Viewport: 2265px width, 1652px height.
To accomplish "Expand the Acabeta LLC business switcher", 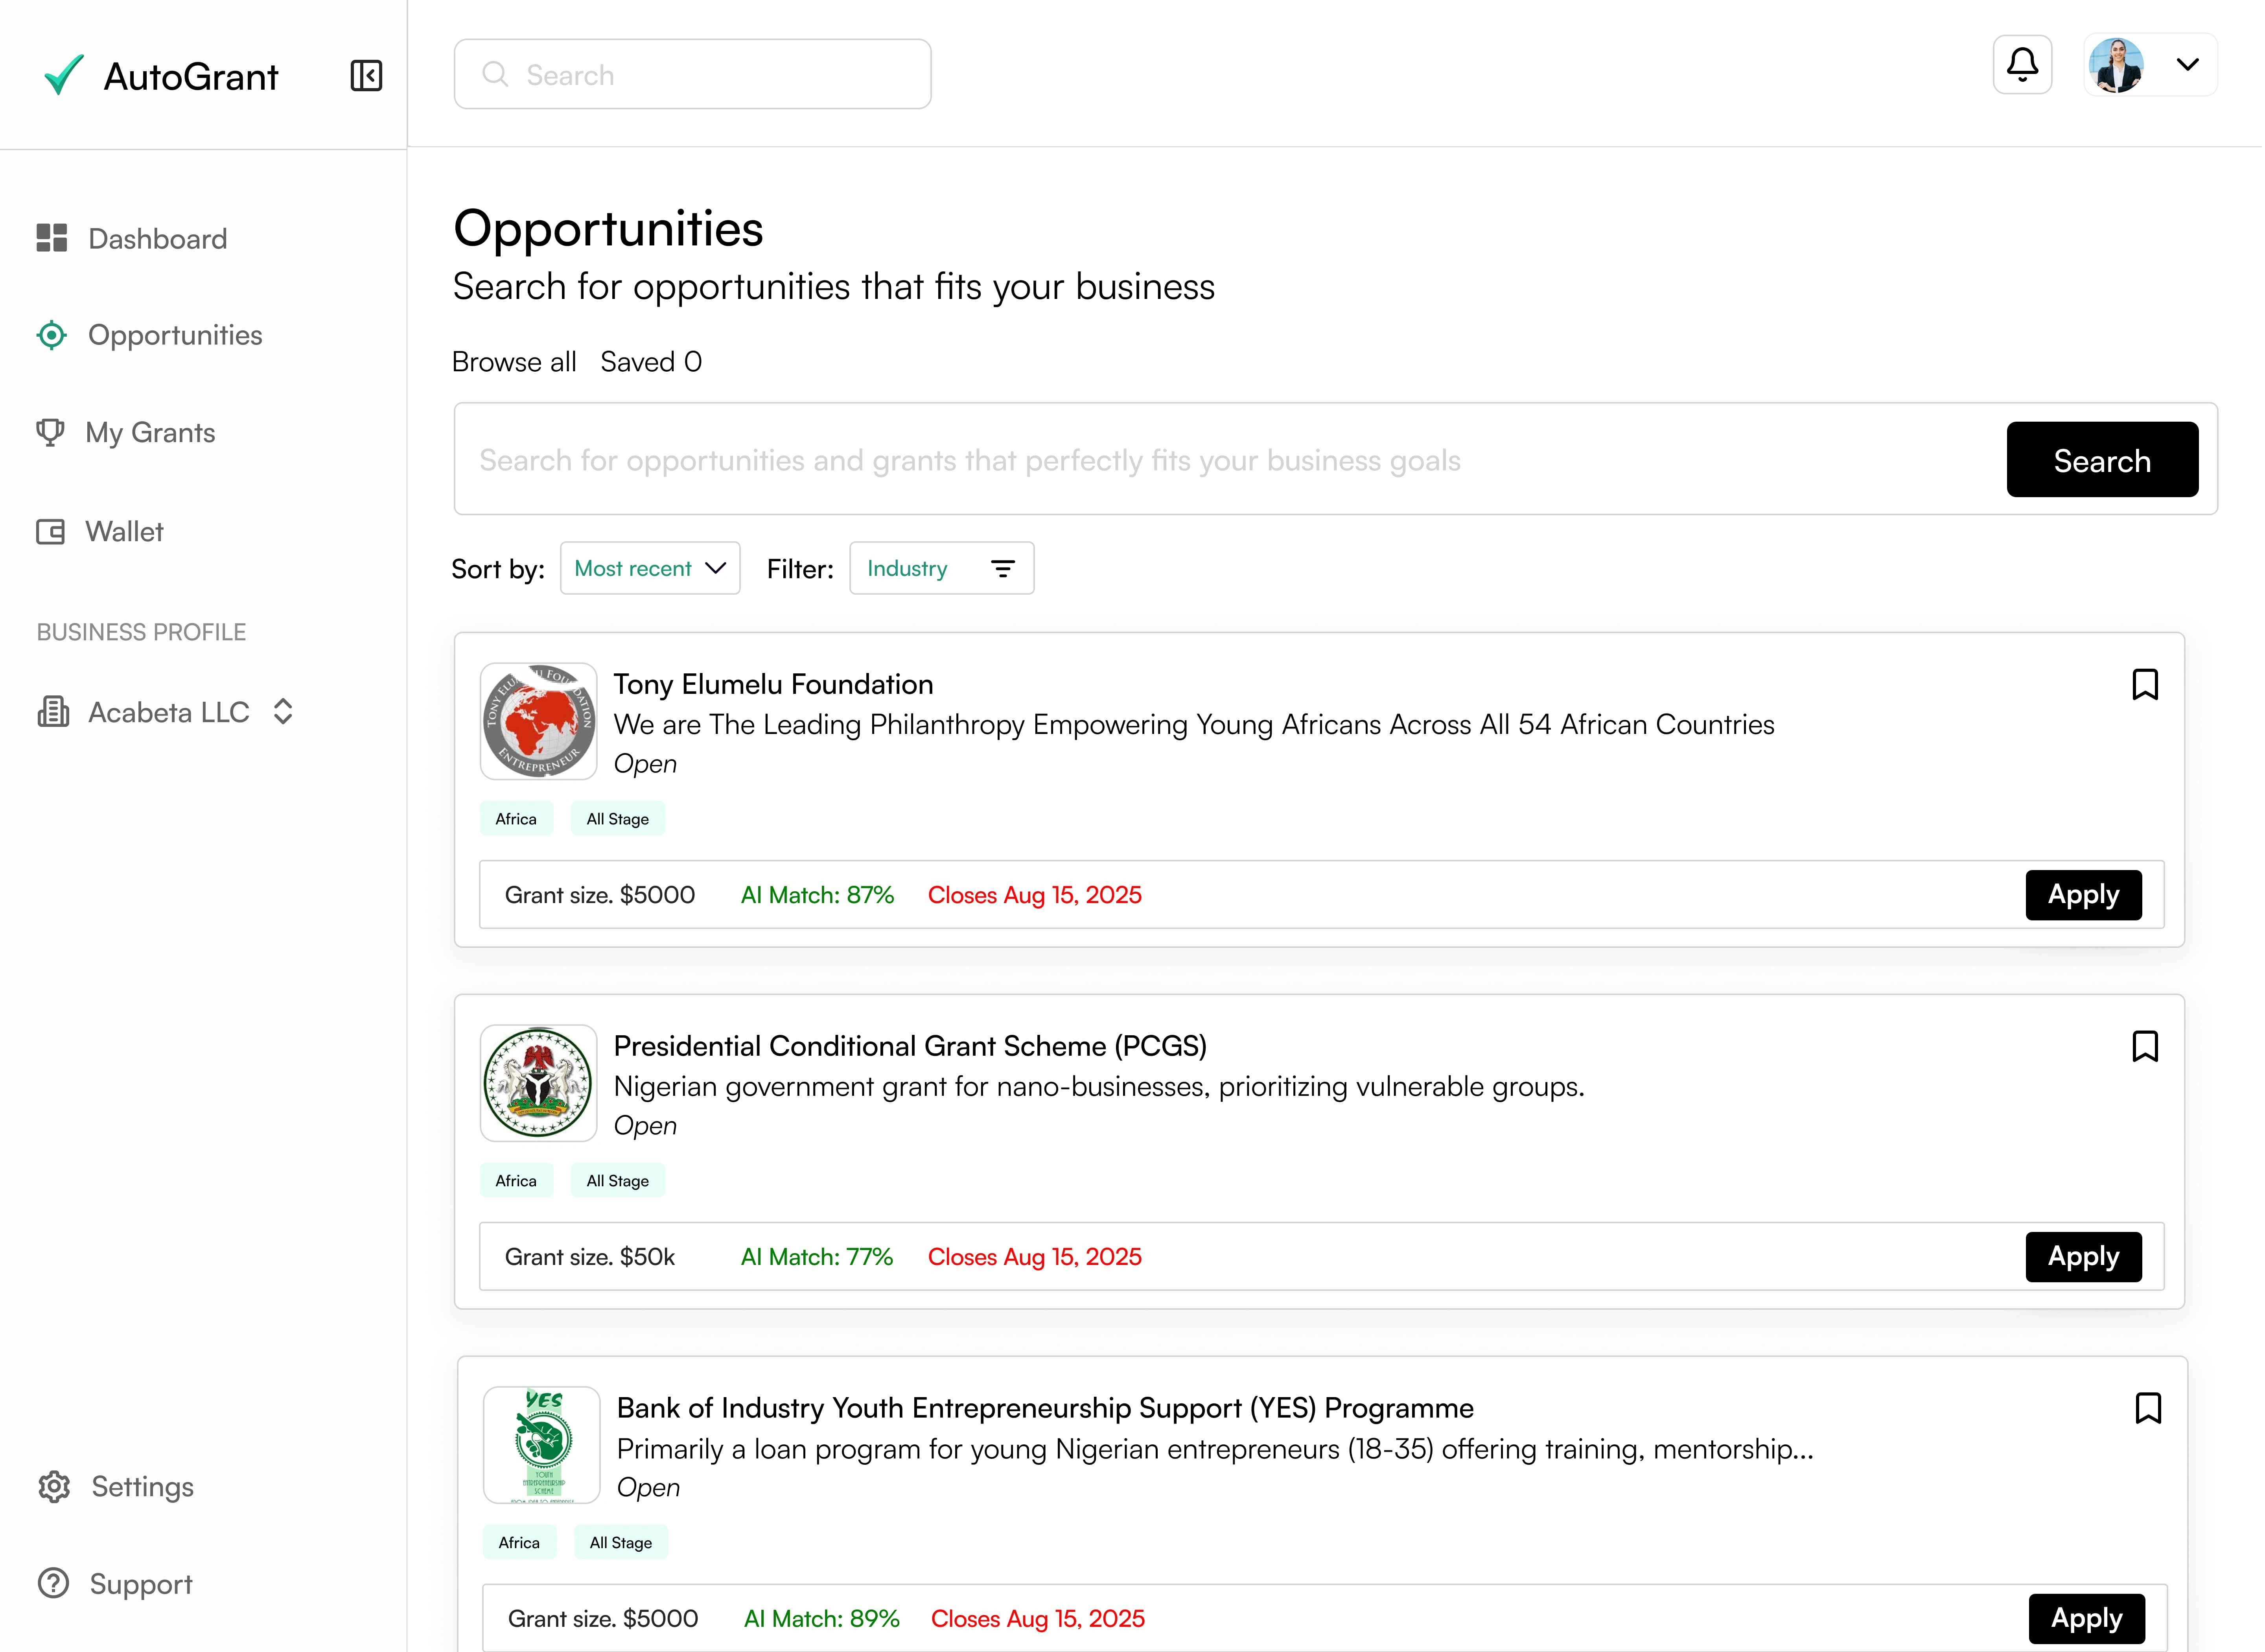I will point(283,711).
